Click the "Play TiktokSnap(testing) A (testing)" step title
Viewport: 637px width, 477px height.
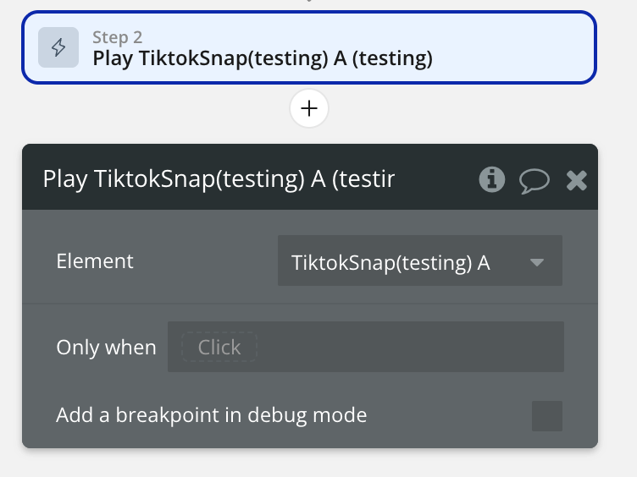tap(263, 58)
